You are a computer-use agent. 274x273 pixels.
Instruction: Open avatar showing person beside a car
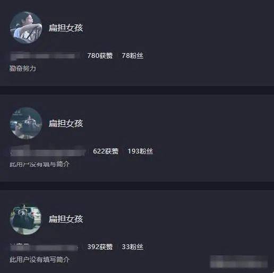[26, 219]
